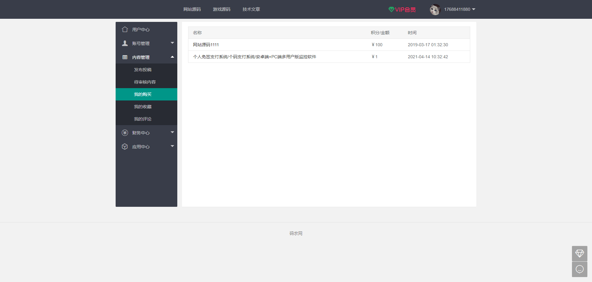Select 待审核内容 in the sidebar
Screen dimensions: 592x282
coord(145,82)
